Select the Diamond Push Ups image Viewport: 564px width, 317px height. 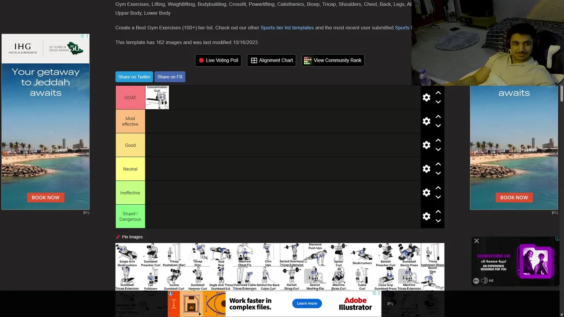click(x=315, y=255)
